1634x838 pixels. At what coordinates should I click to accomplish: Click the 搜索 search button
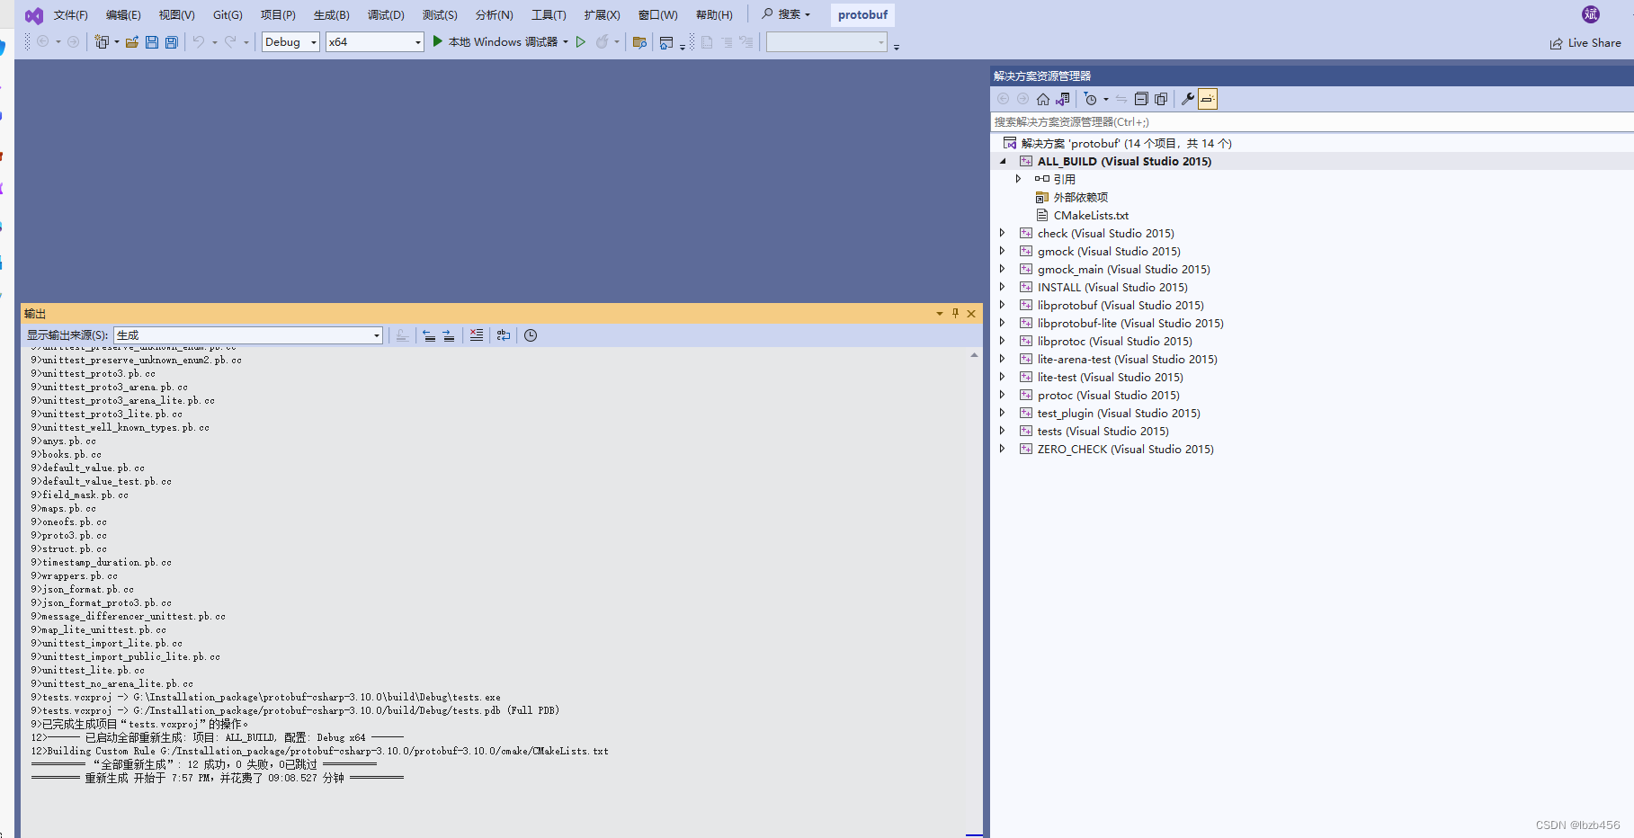(x=786, y=14)
